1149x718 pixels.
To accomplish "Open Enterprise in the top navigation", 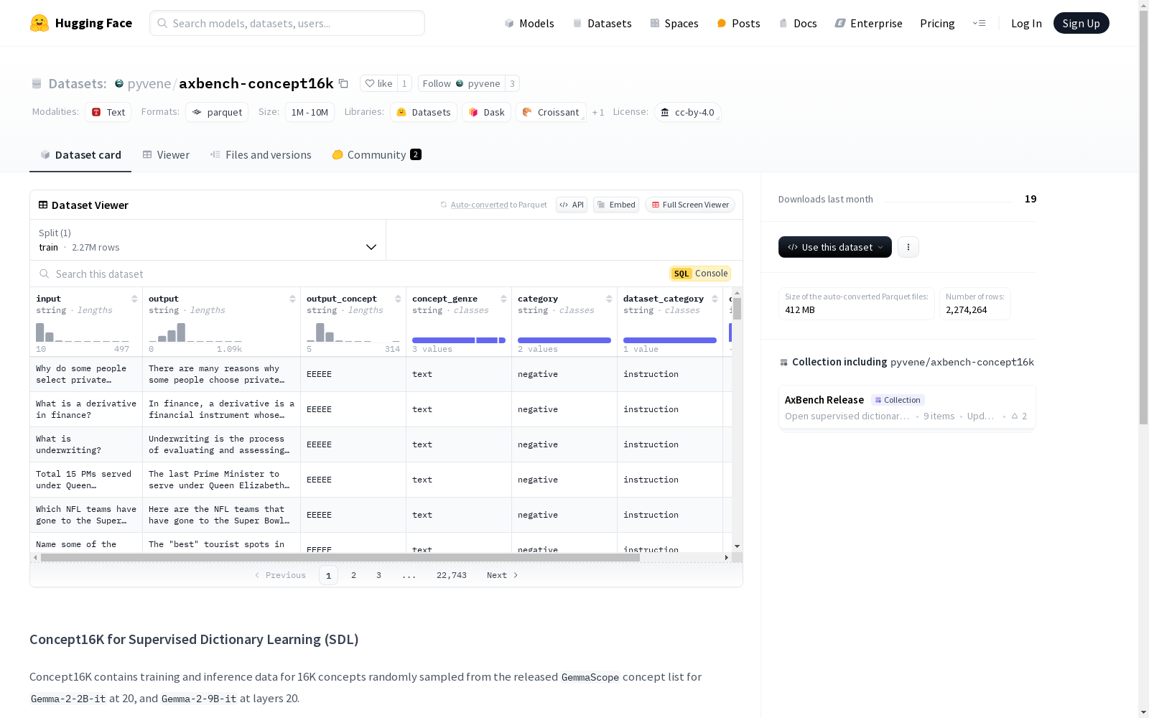I will [x=868, y=23].
